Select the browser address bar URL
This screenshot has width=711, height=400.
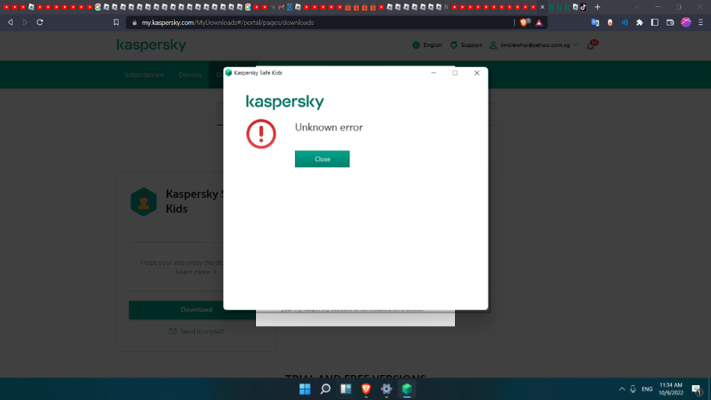(228, 23)
